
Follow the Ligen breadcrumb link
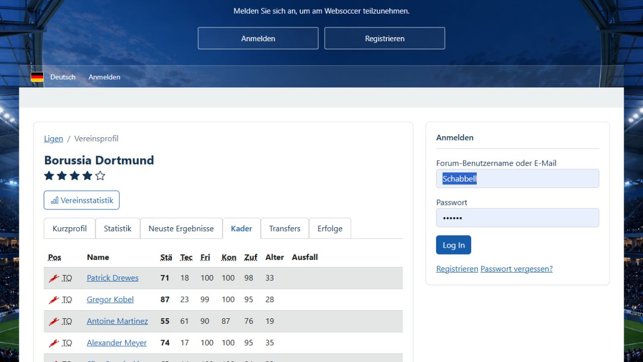click(53, 139)
